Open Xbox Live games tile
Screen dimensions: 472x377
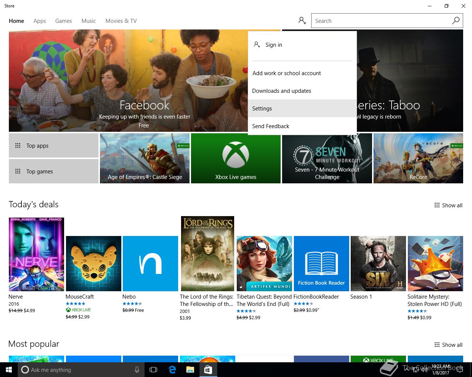click(236, 158)
